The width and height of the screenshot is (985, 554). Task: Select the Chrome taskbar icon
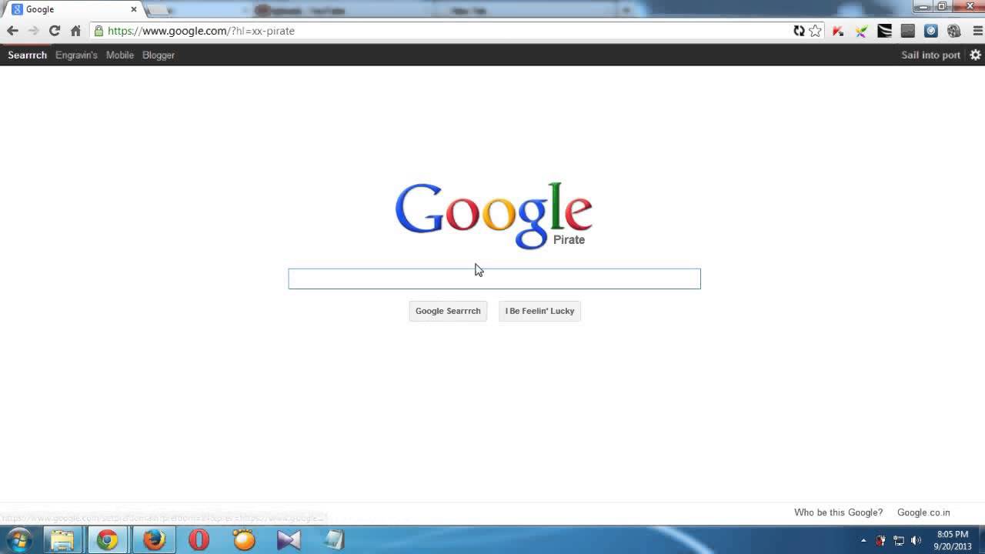click(108, 539)
